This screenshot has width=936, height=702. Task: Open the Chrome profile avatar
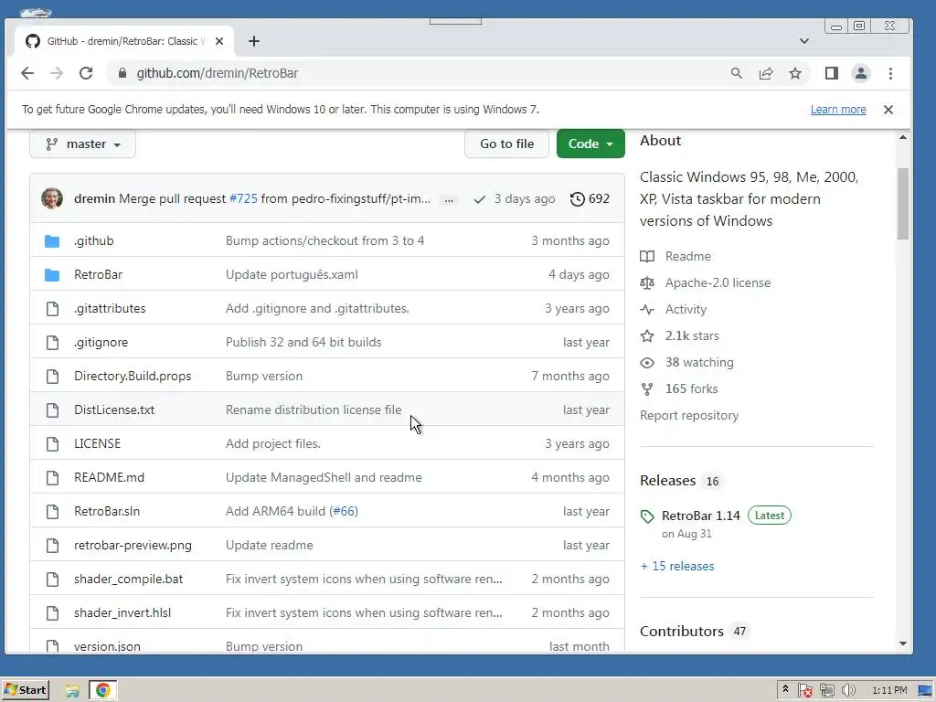coord(861,73)
